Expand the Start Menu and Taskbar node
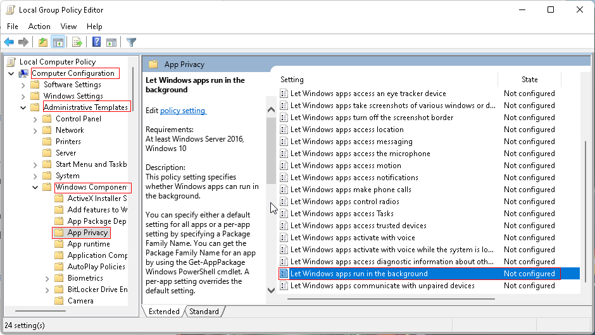The height and width of the screenshot is (335, 595). point(35,164)
